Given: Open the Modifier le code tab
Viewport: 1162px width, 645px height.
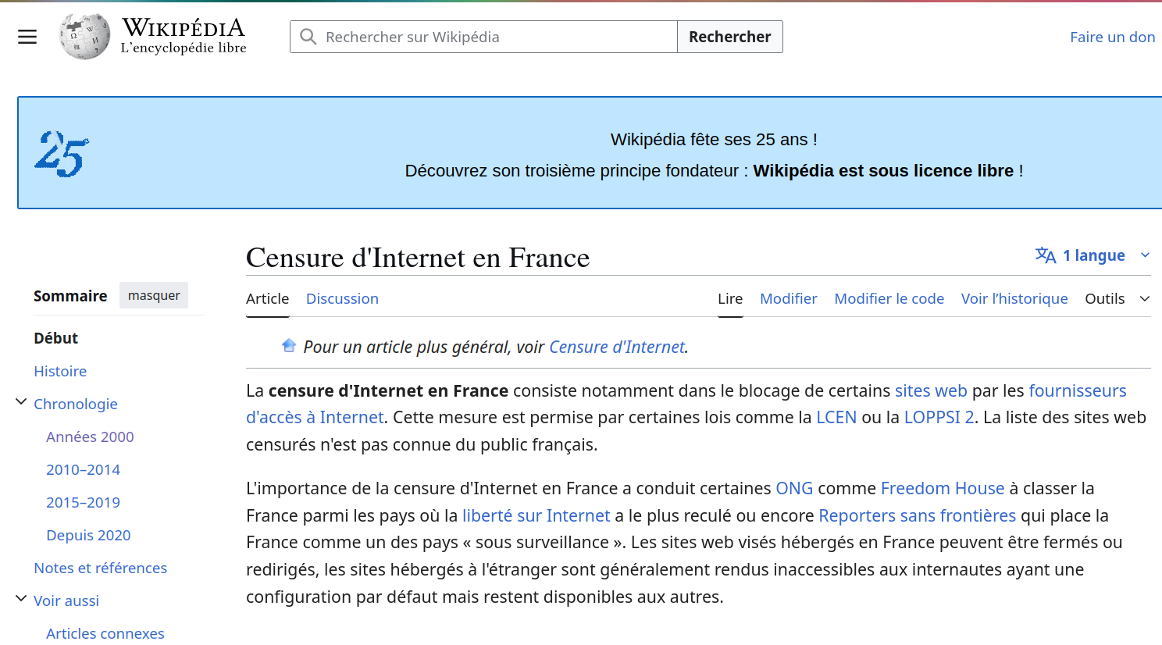Looking at the screenshot, I should [x=889, y=298].
